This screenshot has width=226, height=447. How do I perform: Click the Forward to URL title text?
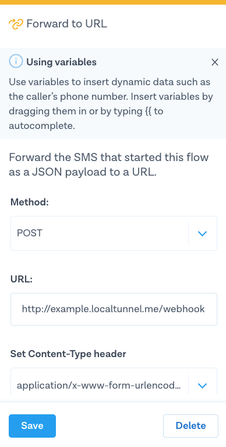point(66,24)
